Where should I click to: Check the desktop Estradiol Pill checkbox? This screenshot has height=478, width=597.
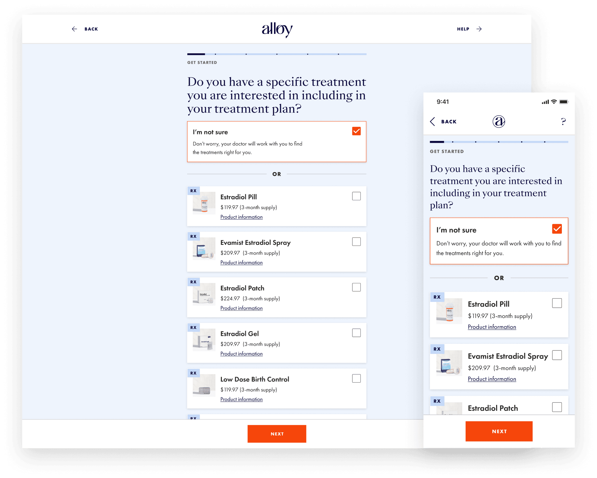coord(356,196)
